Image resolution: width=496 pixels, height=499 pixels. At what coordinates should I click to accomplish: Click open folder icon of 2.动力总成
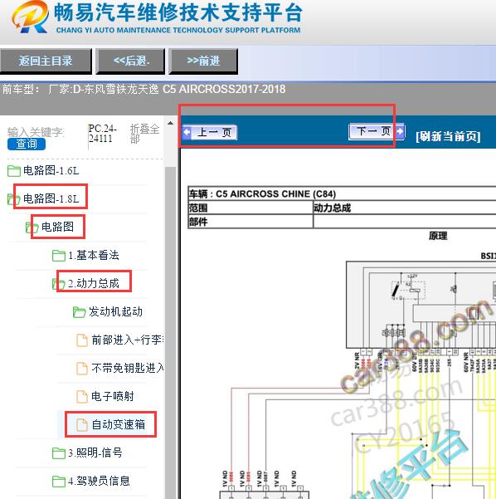point(59,284)
